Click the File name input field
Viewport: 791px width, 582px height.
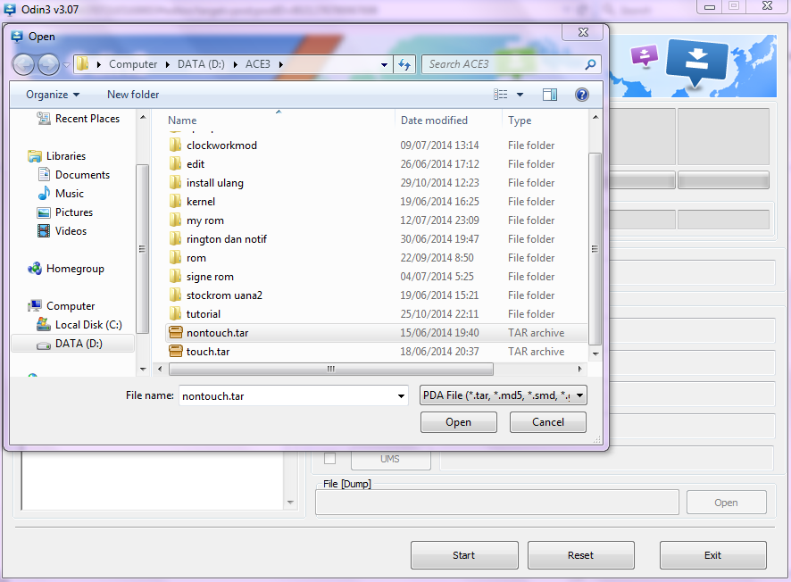[x=287, y=396]
